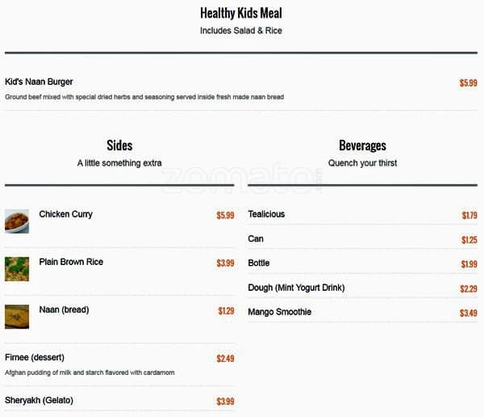The width and height of the screenshot is (484, 417).
Task: Click the Beverages section heading
Action: (x=362, y=145)
